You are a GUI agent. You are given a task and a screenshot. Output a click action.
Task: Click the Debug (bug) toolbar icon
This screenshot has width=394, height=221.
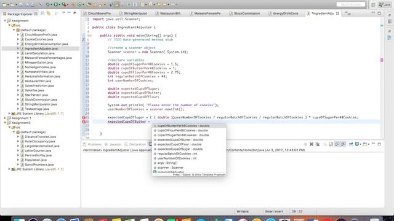click(x=47, y=4)
